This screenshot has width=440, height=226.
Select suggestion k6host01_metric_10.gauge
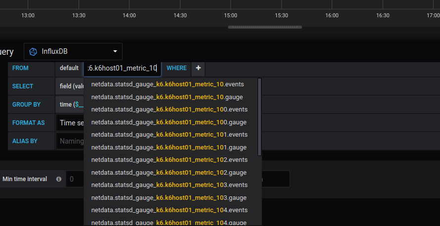point(171,97)
